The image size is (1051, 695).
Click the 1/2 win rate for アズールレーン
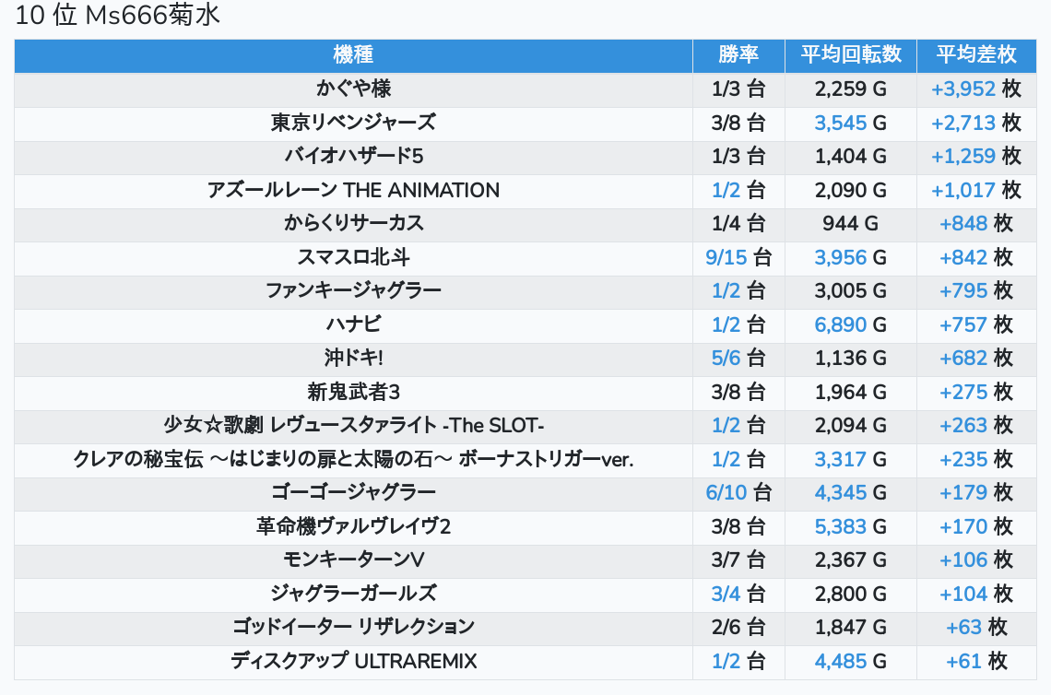(726, 191)
